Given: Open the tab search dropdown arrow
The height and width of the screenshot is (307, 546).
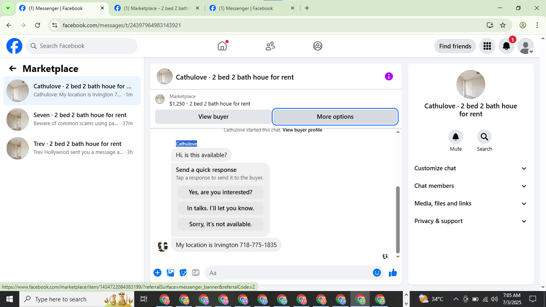Looking at the screenshot, I should point(8,8).
